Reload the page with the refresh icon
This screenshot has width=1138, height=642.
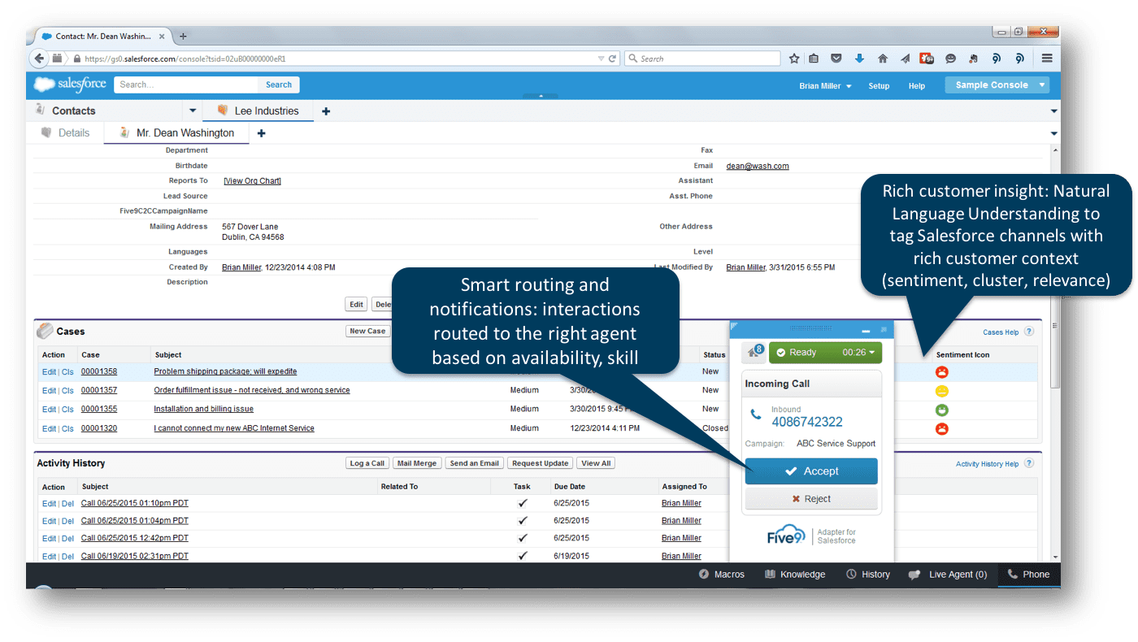612,59
